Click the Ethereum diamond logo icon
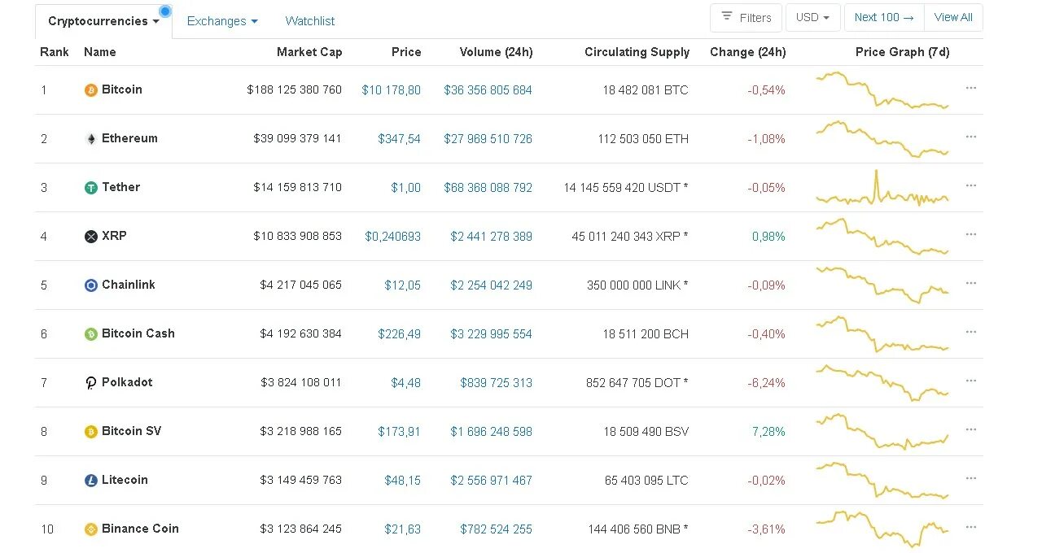The image size is (1055, 553). 91,139
